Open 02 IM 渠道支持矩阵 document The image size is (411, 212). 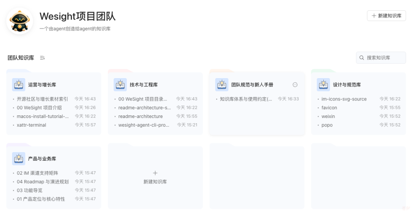click(x=37, y=173)
